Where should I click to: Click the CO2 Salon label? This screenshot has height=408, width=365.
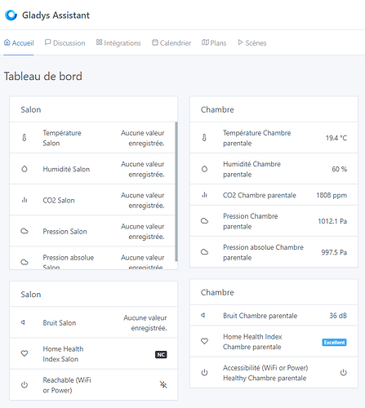tap(59, 201)
